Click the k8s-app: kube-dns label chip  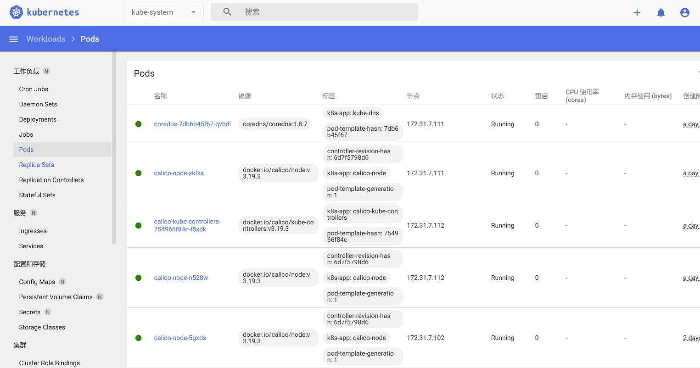click(x=353, y=113)
